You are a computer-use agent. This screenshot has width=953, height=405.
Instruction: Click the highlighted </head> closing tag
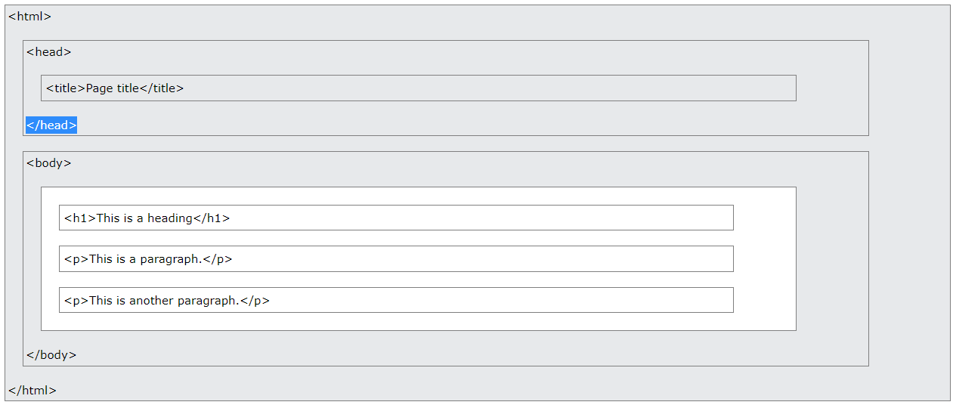pos(51,125)
